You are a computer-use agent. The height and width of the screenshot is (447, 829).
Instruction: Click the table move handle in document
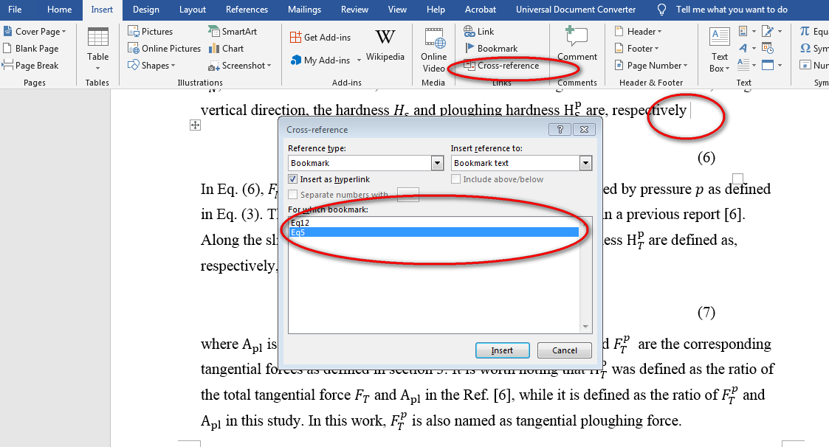pos(195,125)
